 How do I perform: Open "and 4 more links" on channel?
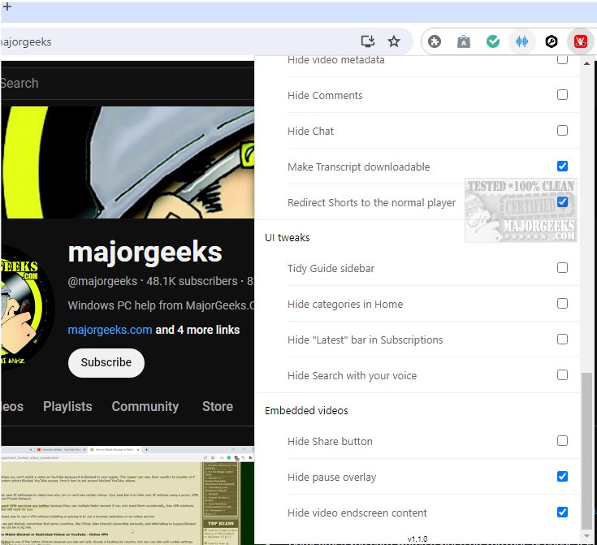(x=197, y=330)
